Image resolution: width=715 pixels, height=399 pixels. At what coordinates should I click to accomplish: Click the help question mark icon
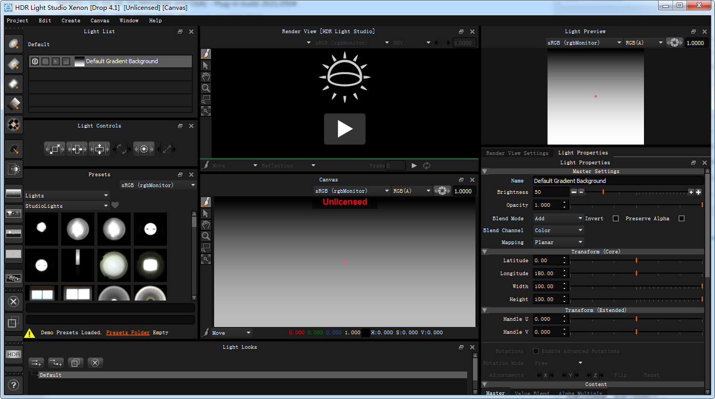coord(13,385)
